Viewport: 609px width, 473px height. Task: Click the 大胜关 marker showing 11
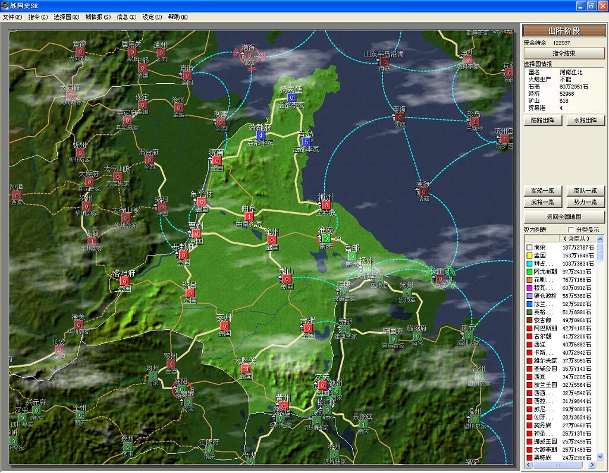point(245,368)
